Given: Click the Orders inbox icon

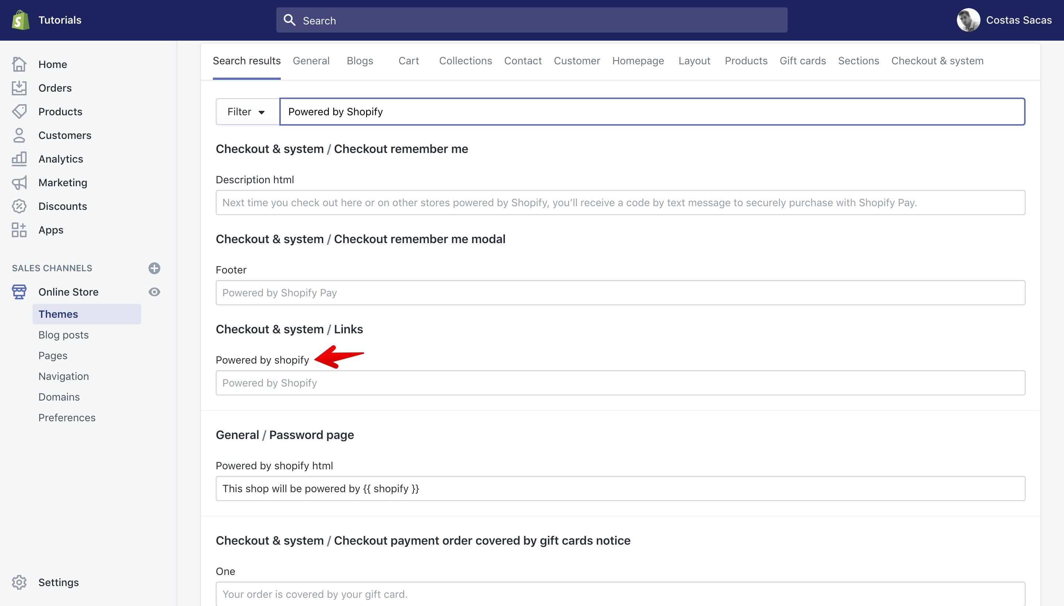Looking at the screenshot, I should pyautogui.click(x=19, y=88).
